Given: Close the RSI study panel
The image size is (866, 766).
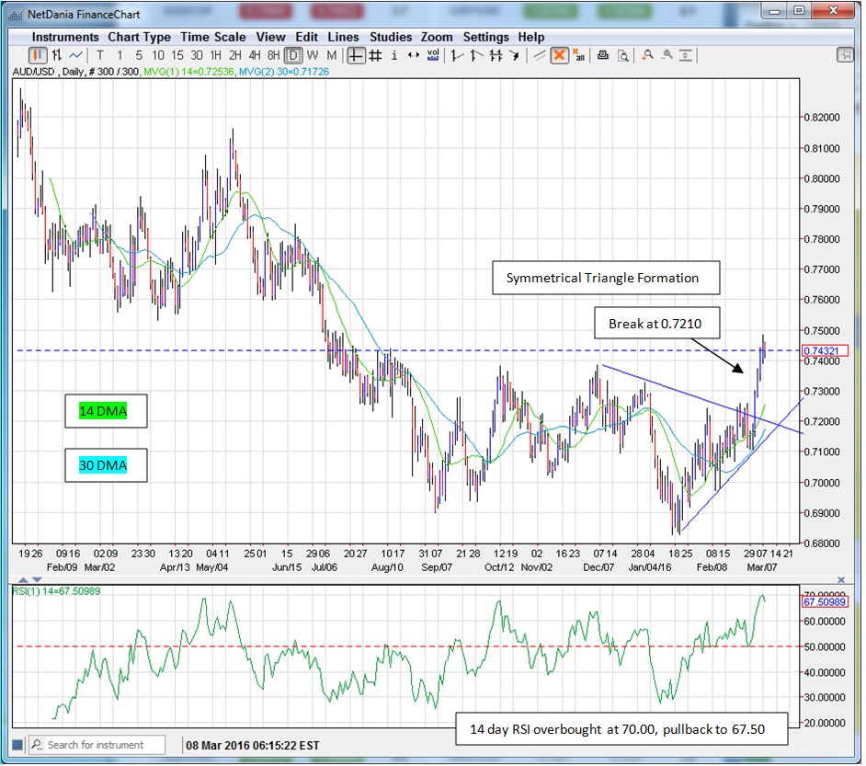Looking at the screenshot, I should tap(841, 580).
